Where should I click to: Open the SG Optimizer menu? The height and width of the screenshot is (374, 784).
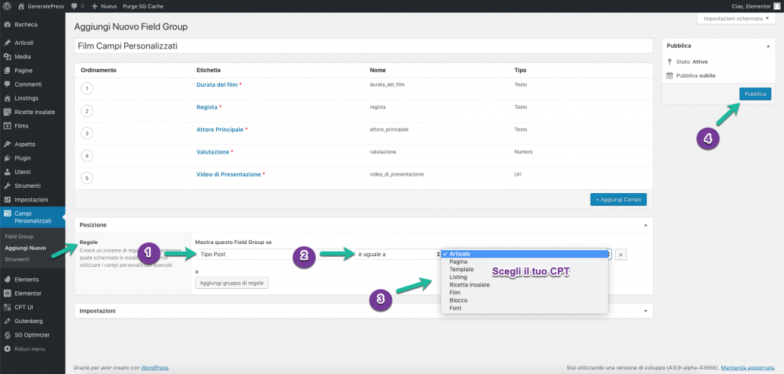click(31, 334)
